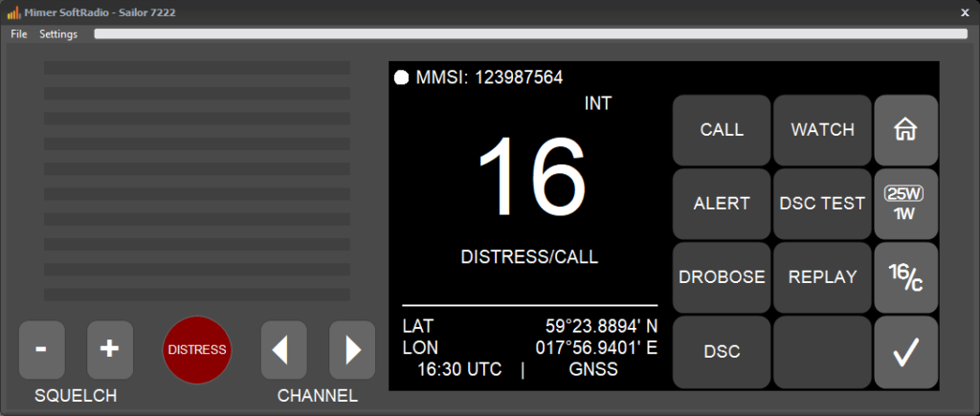Screen dimensions: 980x416
Task: Decrease squelch with the minus button
Action: point(42,350)
